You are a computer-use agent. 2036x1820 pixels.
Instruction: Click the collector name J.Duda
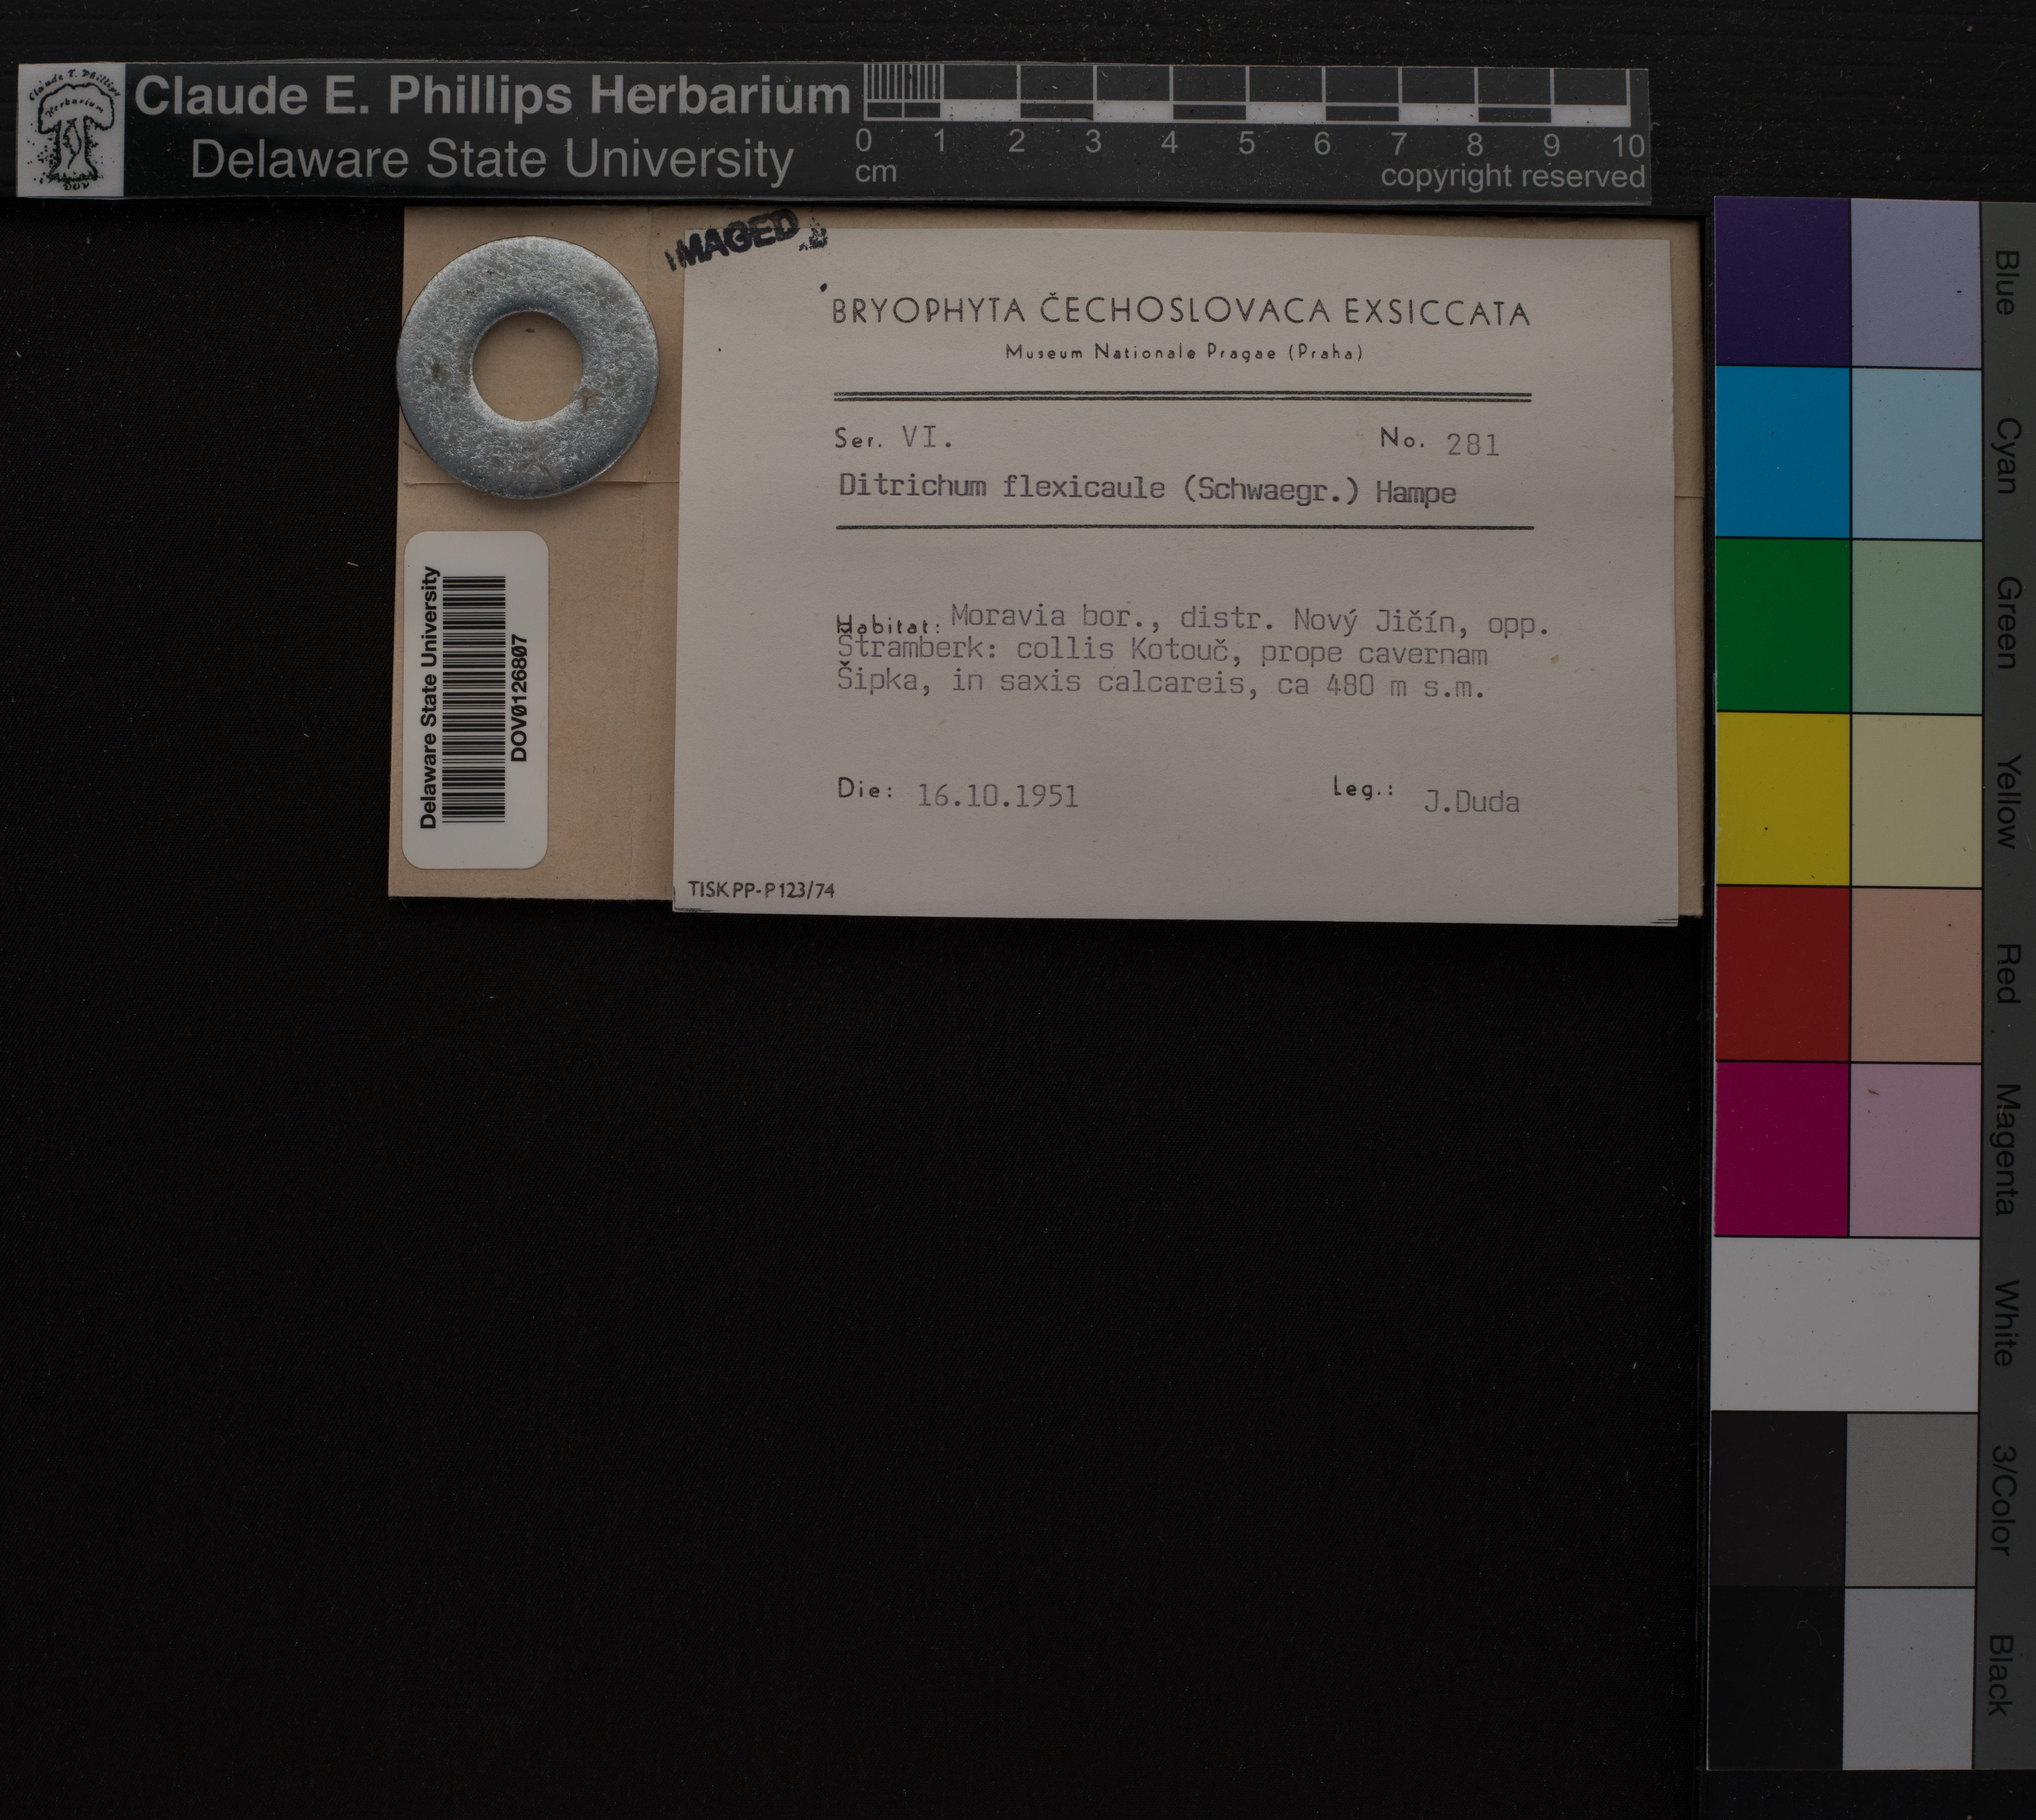click(1471, 801)
